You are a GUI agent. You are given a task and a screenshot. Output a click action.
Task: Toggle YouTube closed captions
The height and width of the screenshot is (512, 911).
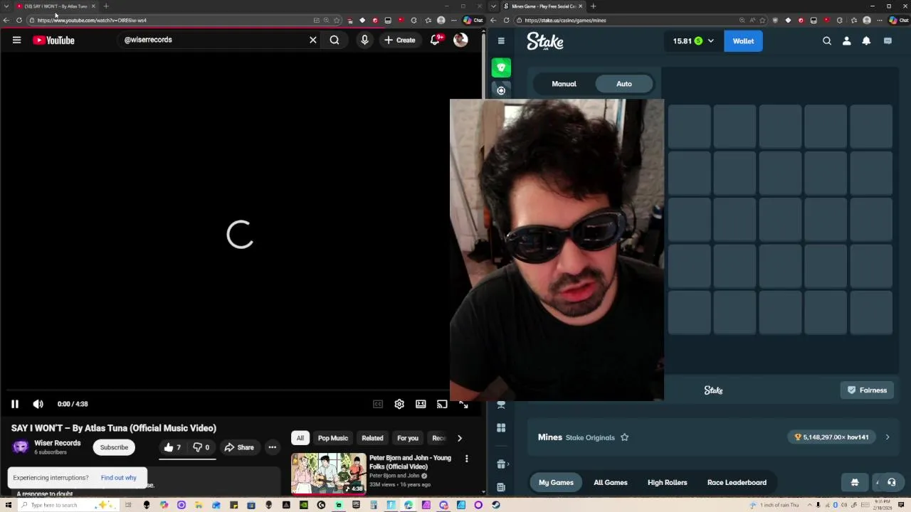pyautogui.click(x=378, y=404)
